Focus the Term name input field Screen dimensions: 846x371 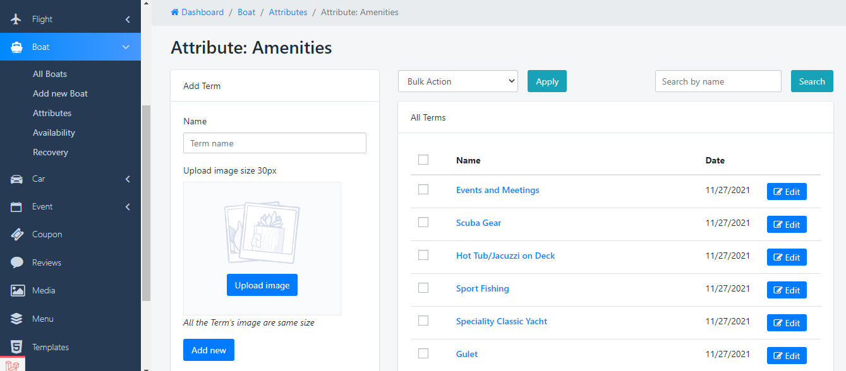click(x=274, y=143)
